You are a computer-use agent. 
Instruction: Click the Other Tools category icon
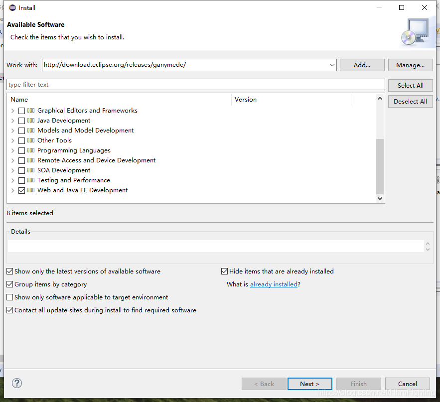31,140
